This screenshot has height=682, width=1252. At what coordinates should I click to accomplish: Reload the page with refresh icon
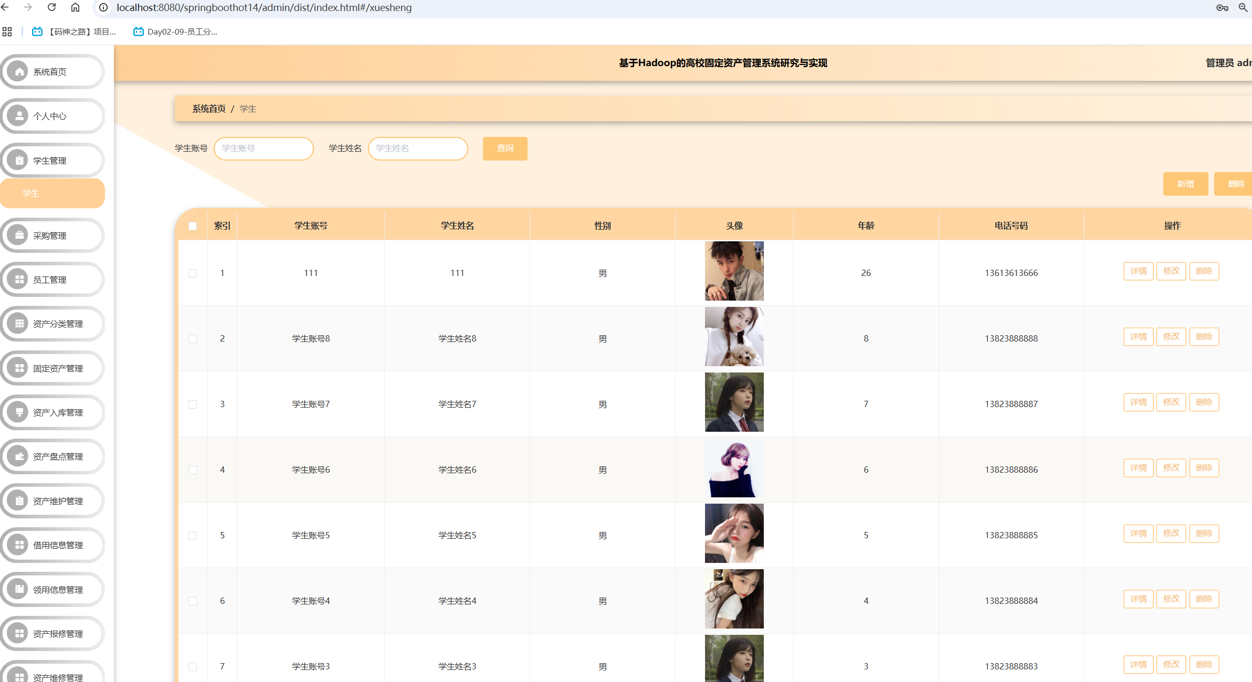point(51,7)
